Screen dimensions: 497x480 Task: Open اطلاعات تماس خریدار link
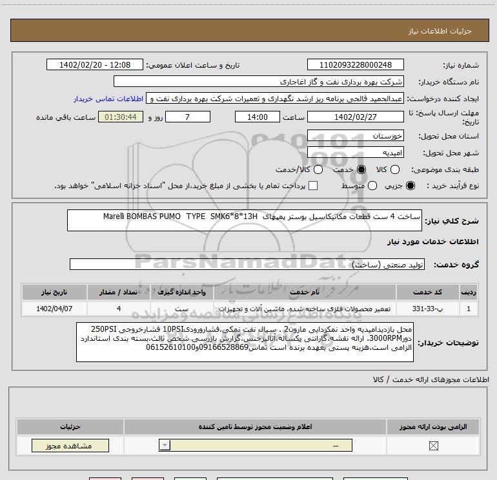108,99
